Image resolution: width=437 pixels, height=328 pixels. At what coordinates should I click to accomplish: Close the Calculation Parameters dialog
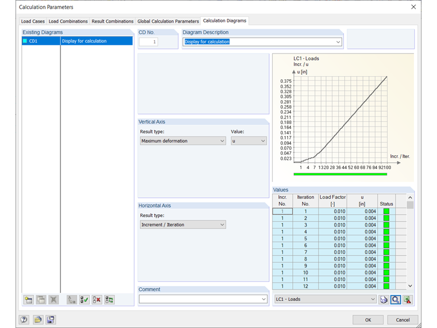point(413,7)
